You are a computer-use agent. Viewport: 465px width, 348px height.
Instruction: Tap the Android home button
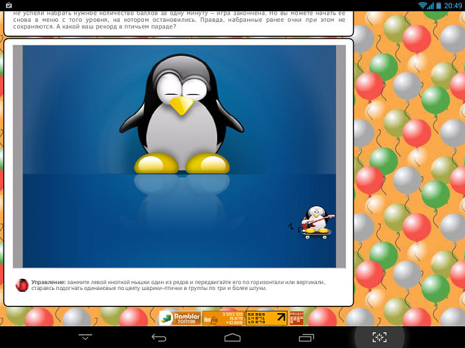(x=232, y=337)
